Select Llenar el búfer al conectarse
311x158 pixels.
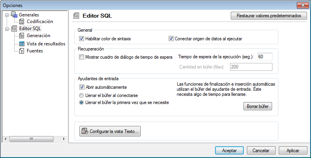[82, 95]
